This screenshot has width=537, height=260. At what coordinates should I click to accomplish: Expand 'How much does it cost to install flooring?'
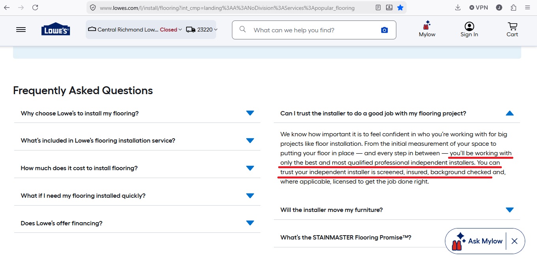coord(250,168)
